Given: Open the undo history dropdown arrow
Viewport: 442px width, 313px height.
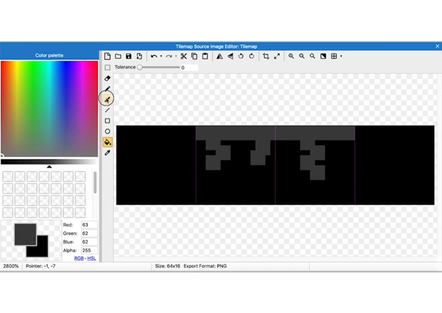Looking at the screenshot, I should (x=161, y=56).
